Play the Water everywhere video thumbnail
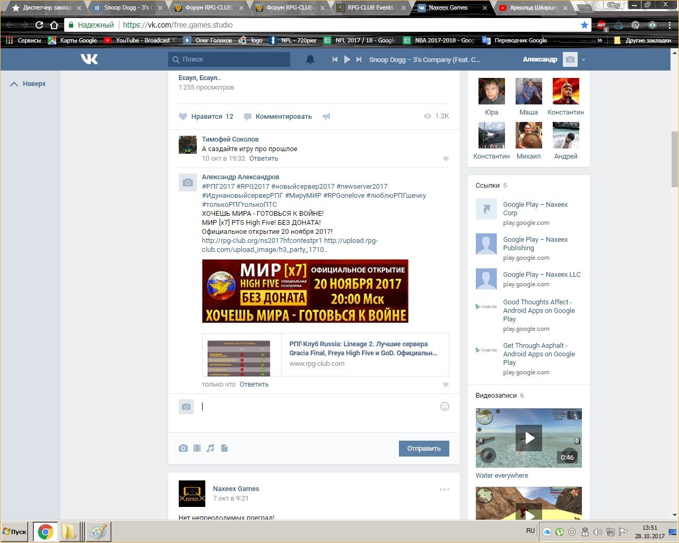This screenshot has height=543, width=679. click(529, 438)
